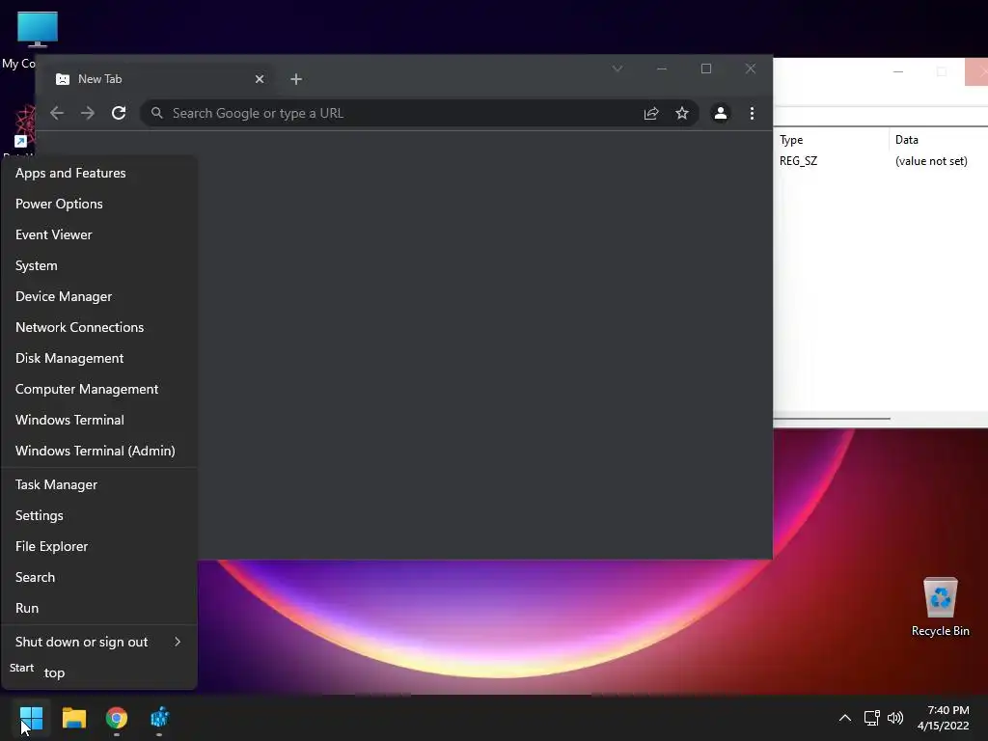Minimize the Chrome window
Screen dimensions: 988x741
point(662,69)
